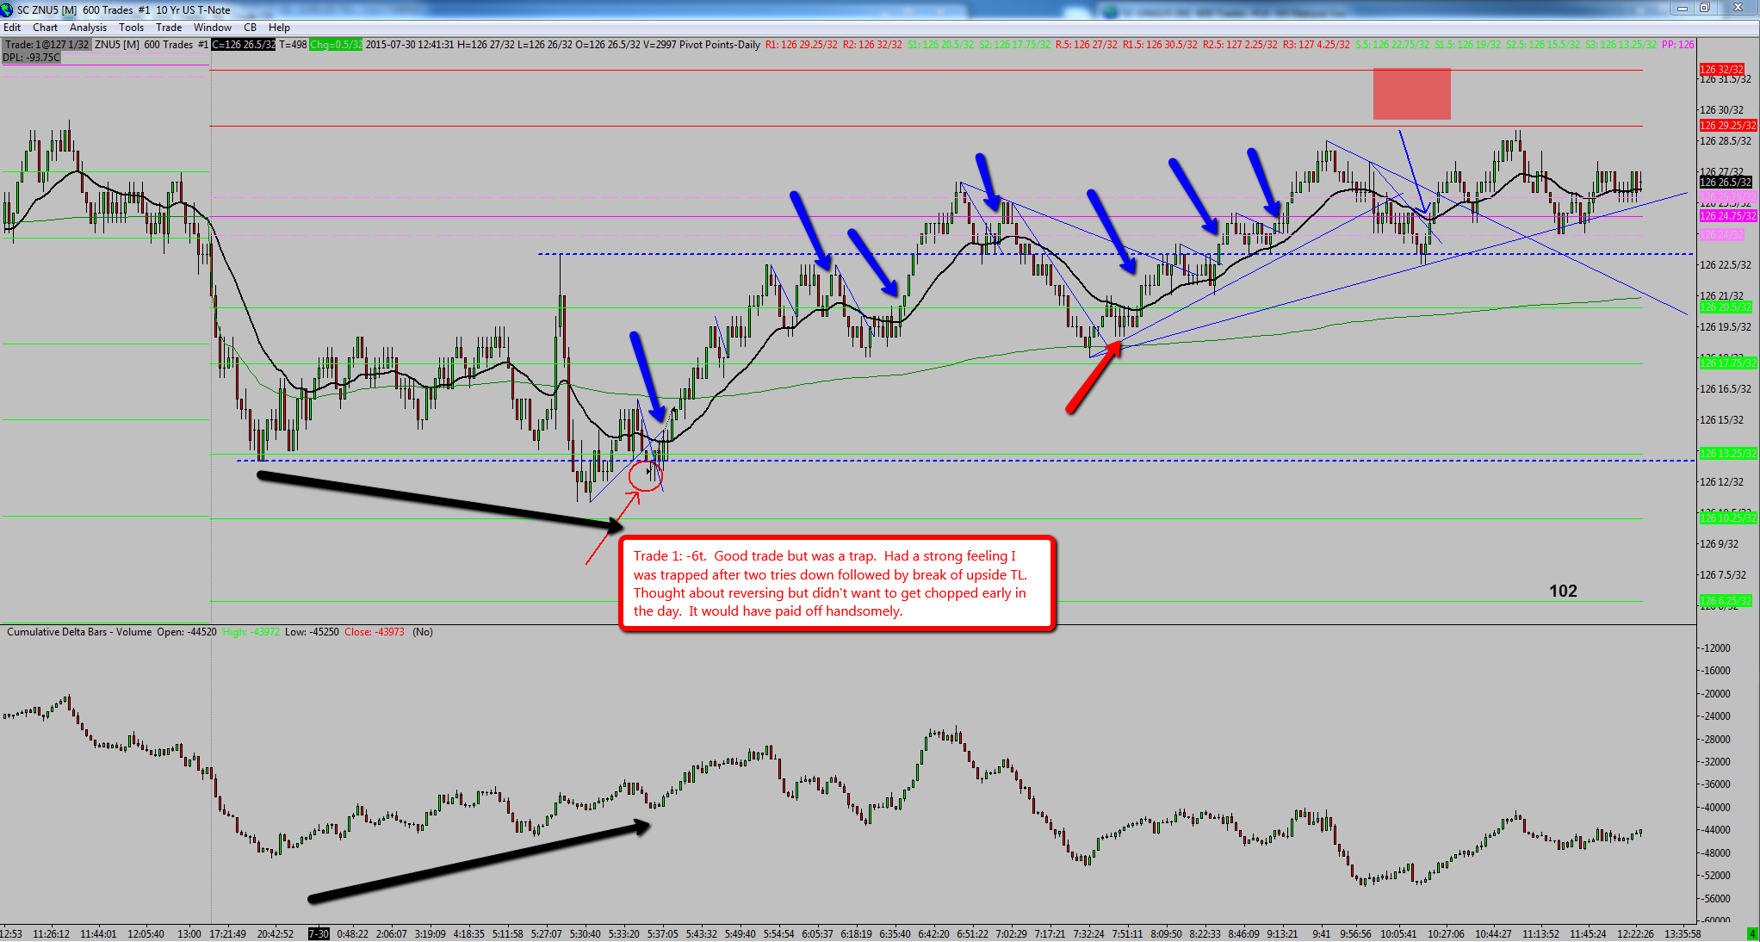Click the green '4' indicator in bottom corner
The height and width of the screenshot is (942, 1760).
pos(1751,933)
